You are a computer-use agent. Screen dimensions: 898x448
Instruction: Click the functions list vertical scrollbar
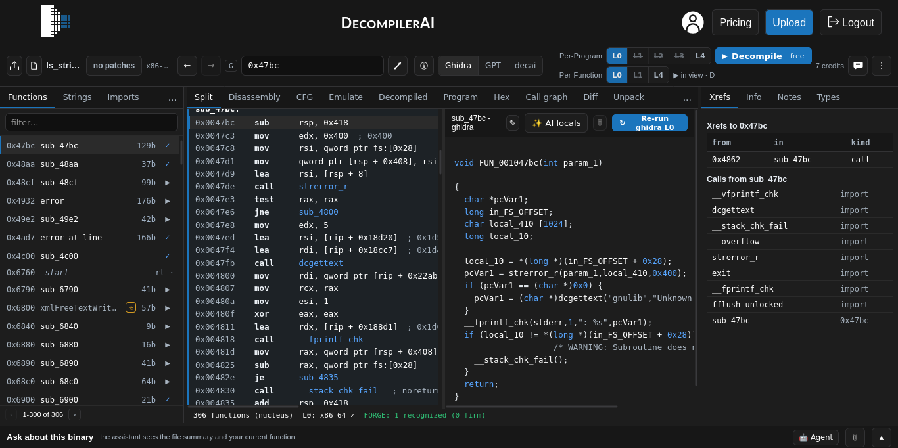[181, 152]
